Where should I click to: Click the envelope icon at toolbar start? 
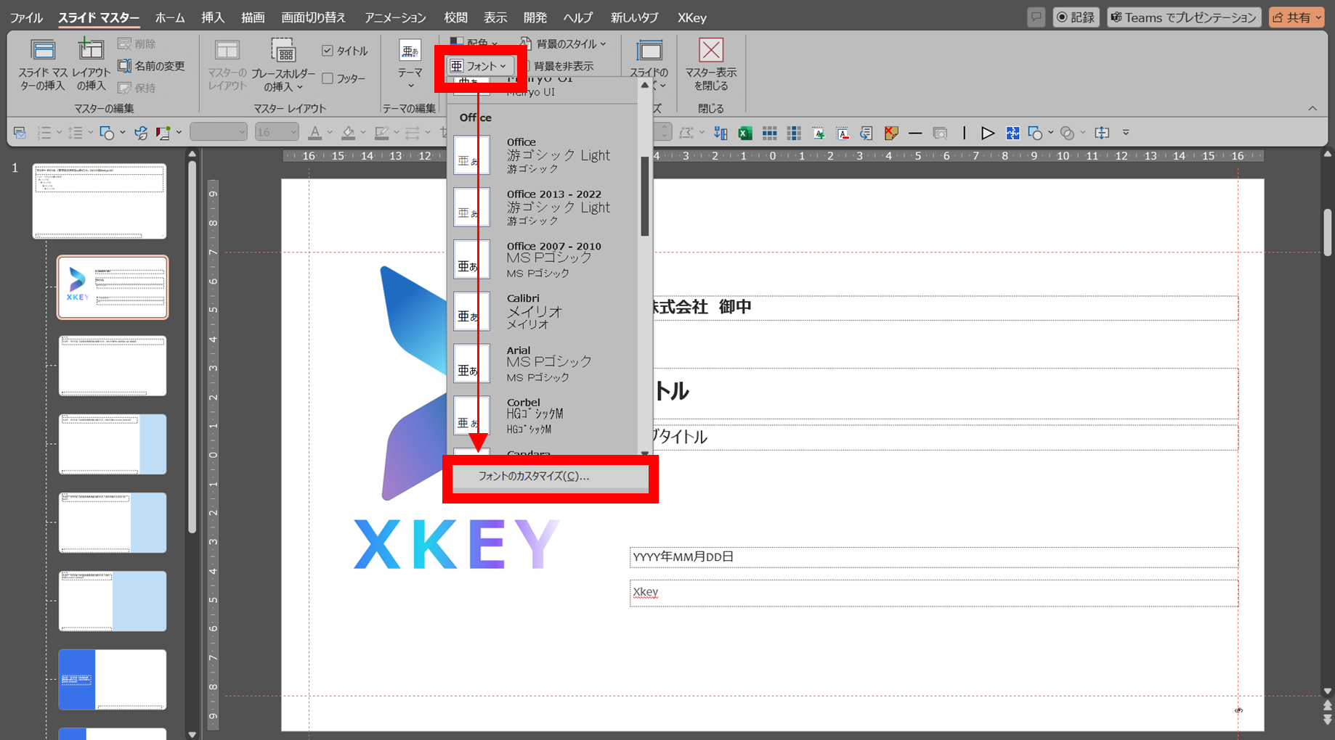[x=20, y=133]
